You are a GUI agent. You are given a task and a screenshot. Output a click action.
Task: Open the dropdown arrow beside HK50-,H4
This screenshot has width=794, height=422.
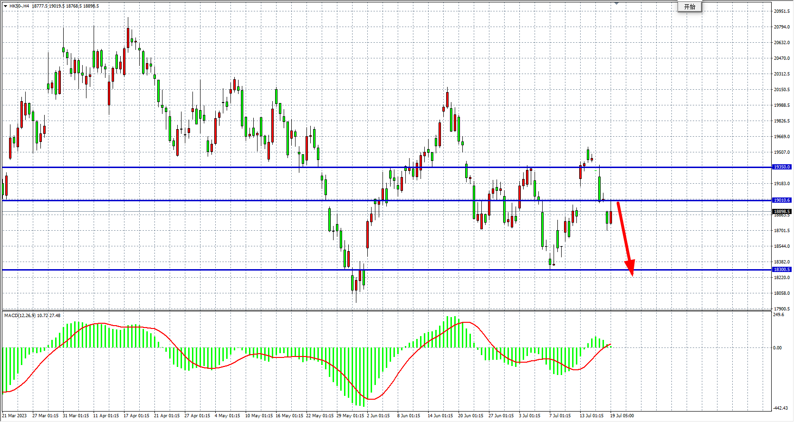click(5, 6)
